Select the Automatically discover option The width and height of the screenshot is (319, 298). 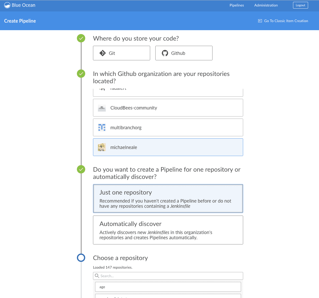168,230
